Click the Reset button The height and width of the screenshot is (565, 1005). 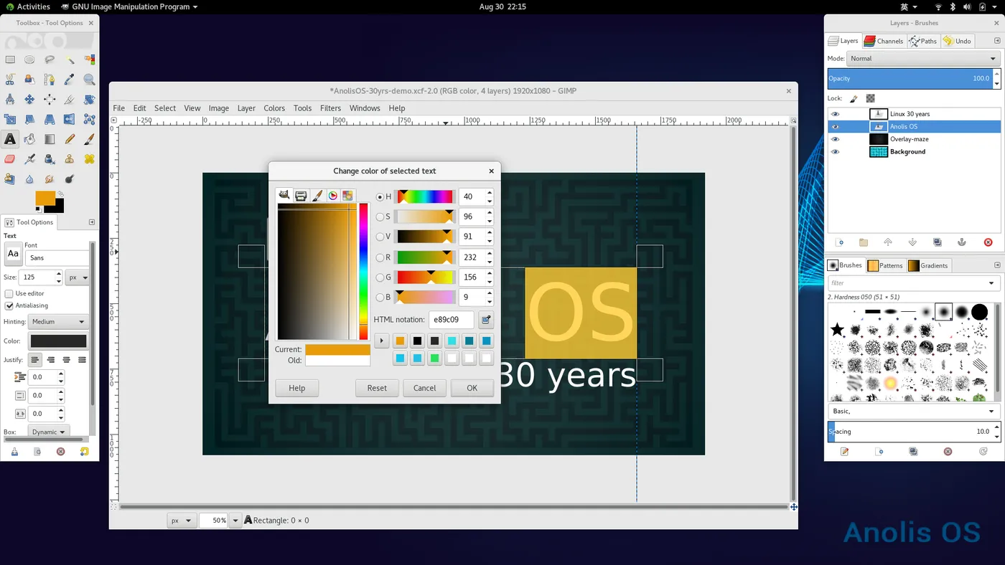tap(377, 388)
